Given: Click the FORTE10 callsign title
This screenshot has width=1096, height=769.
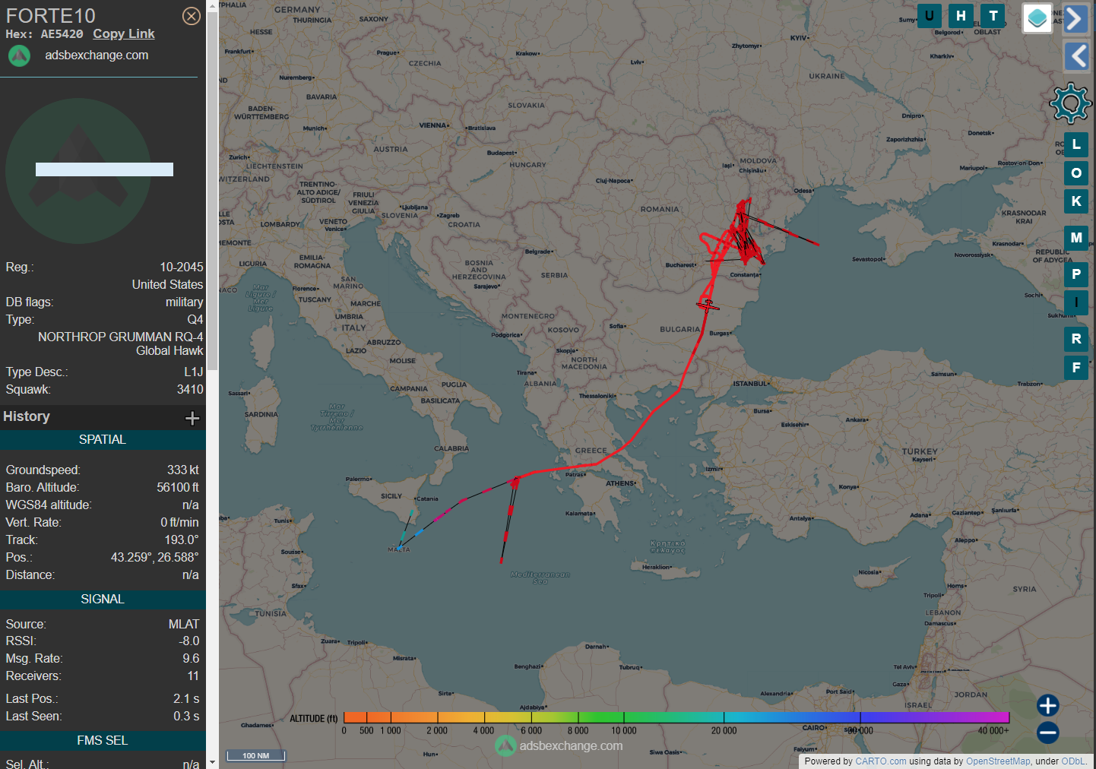Looking at the screenshot, I should pos(51,16).
